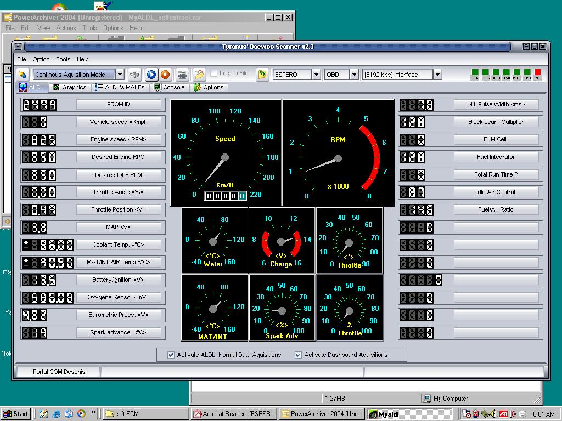Click the blue play acquisition button
The image size is (562, 421).
[151, 75]
